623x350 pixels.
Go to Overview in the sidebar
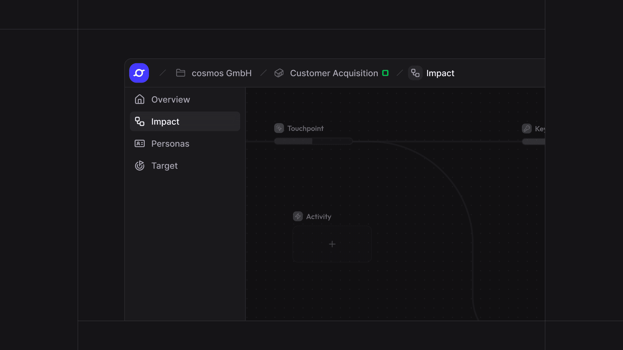click(185, 99)
